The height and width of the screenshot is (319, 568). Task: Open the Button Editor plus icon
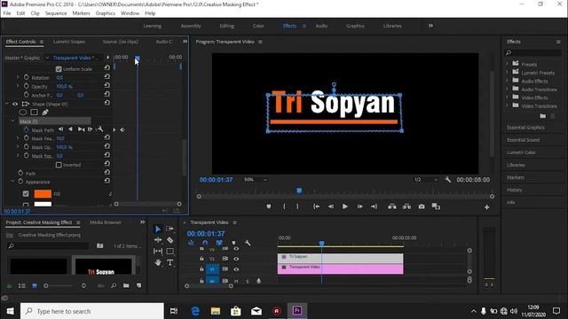coord(487,207)
